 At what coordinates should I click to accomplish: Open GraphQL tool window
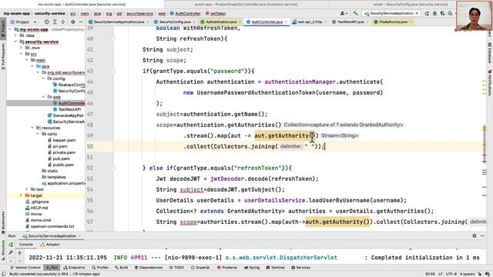tap(200, 268)
